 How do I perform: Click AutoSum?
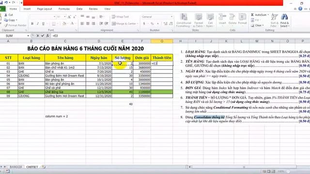[259, 15]
